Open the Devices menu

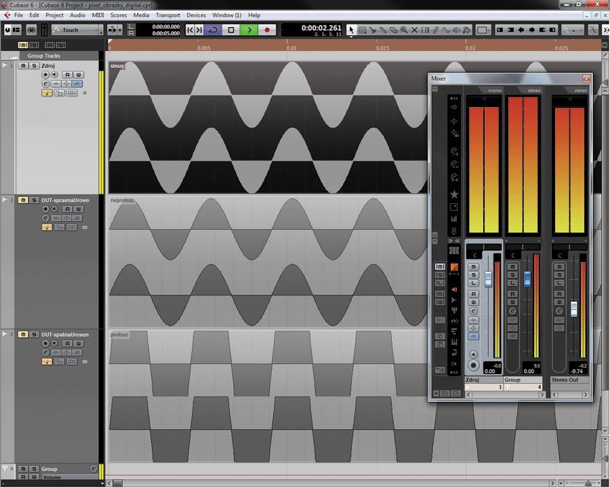(x=196, y=15)
